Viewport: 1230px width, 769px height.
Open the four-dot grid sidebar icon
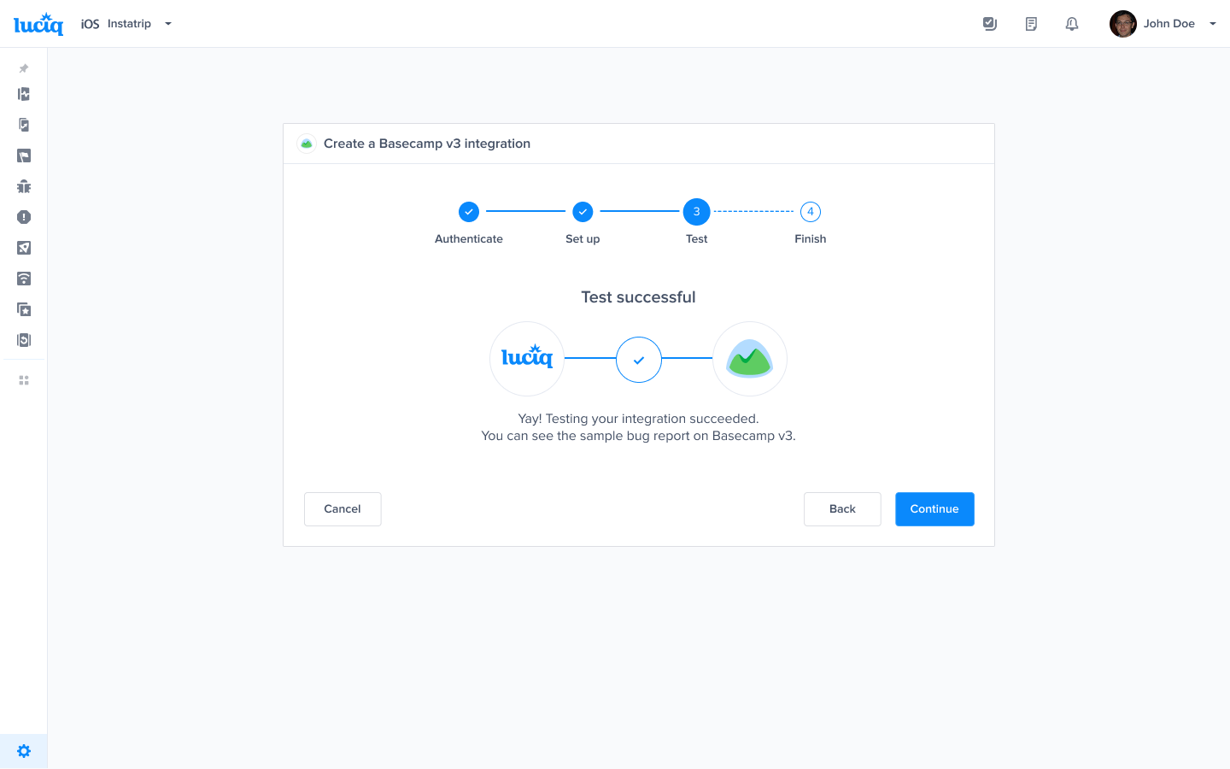(24, 380)
